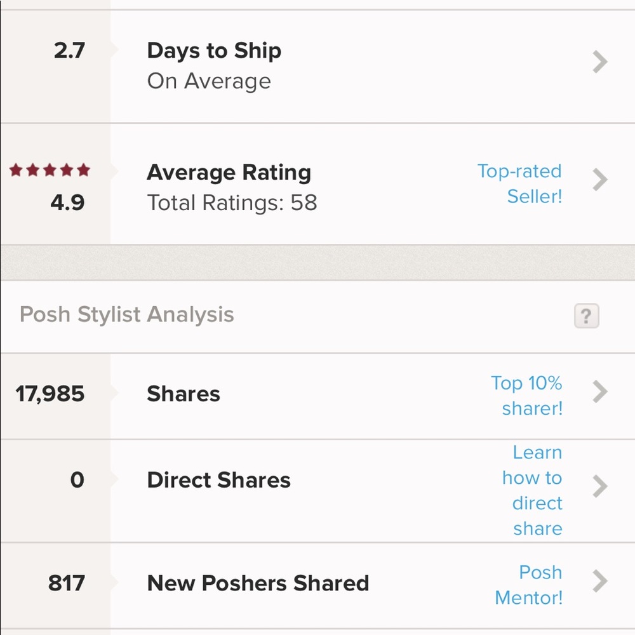Screen dimensions: 635x635
Task: Expand Direct Shares chevron arrow
Action: click(600, 487)
